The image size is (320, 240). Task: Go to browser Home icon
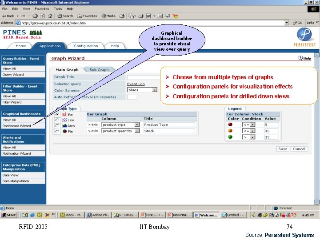[x=50, y=16]
